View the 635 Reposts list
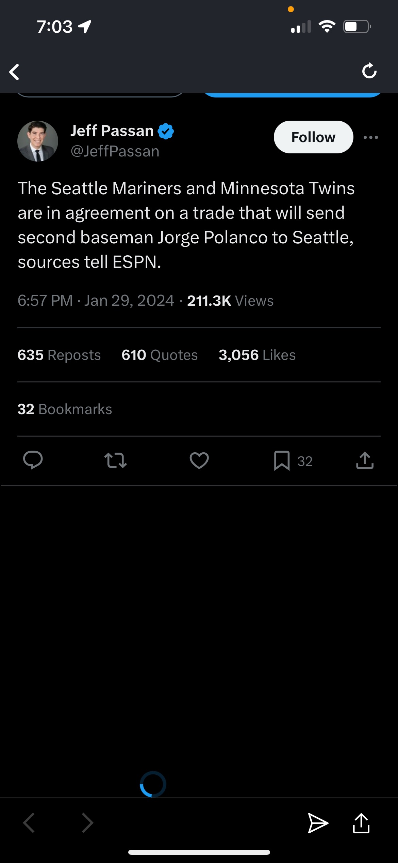398x863 pixels. click(59, 355)
